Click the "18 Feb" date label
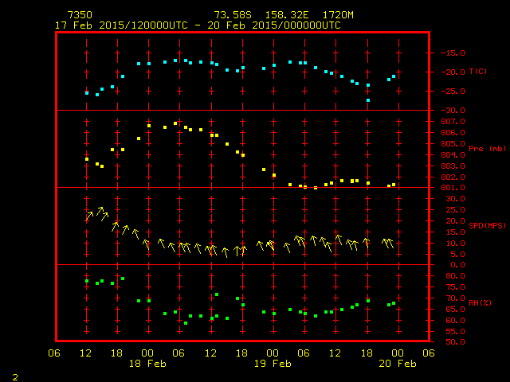 (x=147, y=364)
